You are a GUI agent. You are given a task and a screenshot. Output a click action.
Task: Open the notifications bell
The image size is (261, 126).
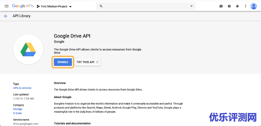pos(238,6)
